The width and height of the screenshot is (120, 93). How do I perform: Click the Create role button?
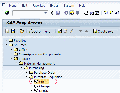(x=103, y=31)
